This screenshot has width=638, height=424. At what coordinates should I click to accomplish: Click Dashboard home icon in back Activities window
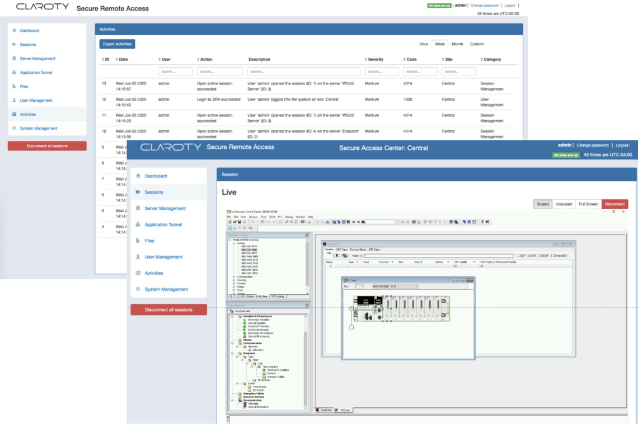click(x=14, y=31)
